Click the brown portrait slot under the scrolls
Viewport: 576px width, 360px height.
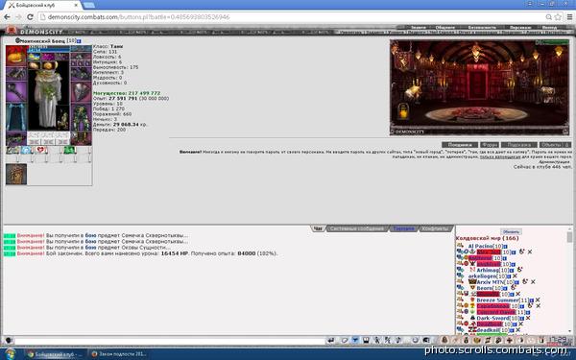tap(16, 174)
